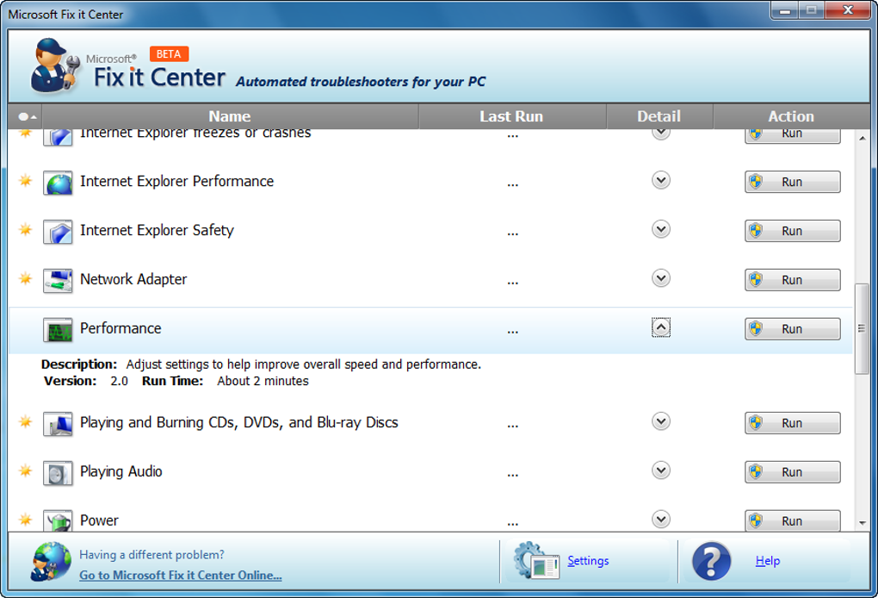Click the 'Having a different problem?' text
878x598 pixels.
click(151, 555)
